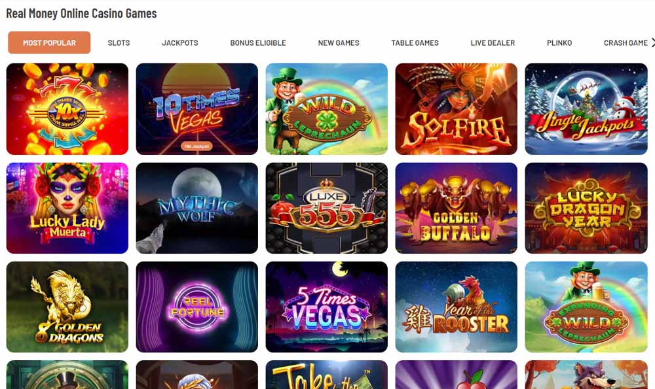The height and width of the screenshot is (389, 655).
Task: Expand more categories with right chevron arrow
Action: pos(653,42)
